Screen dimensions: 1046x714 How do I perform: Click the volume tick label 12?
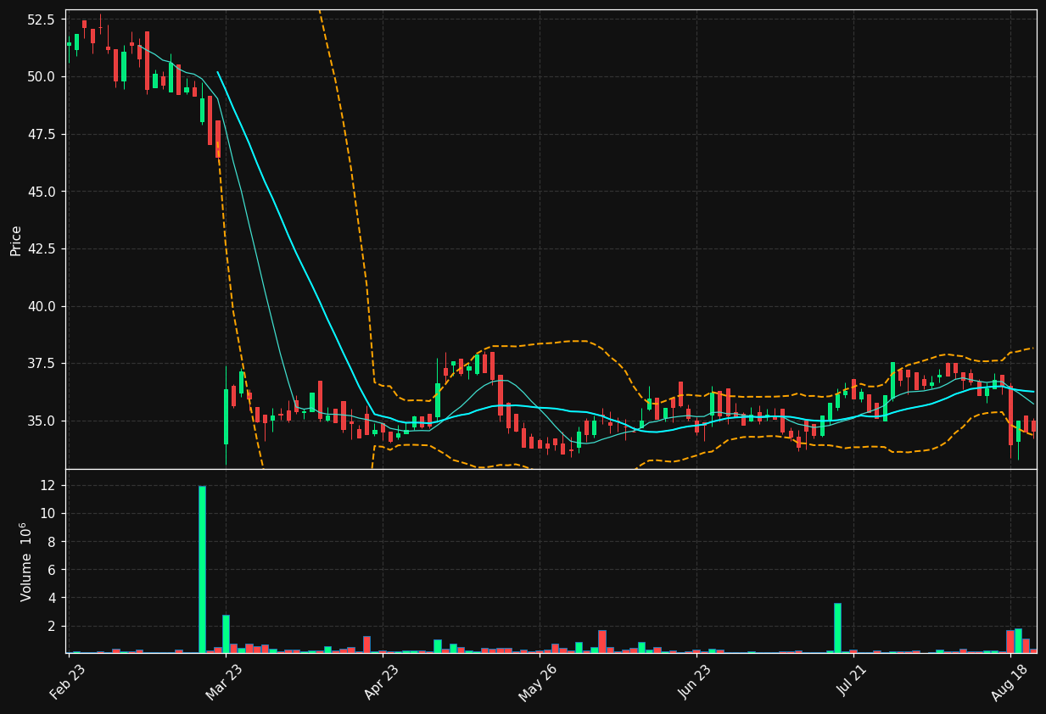[x=48, y=485]
